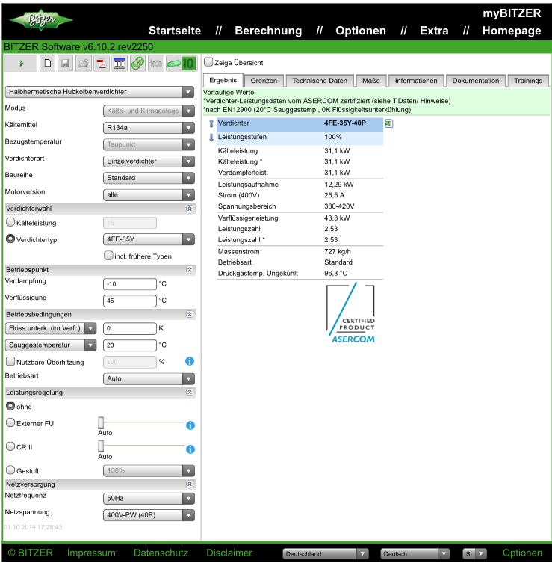Image resolution: width=552 pixels, height=563 pixels.
Task: Open myBITZER link
Action: 512,13
